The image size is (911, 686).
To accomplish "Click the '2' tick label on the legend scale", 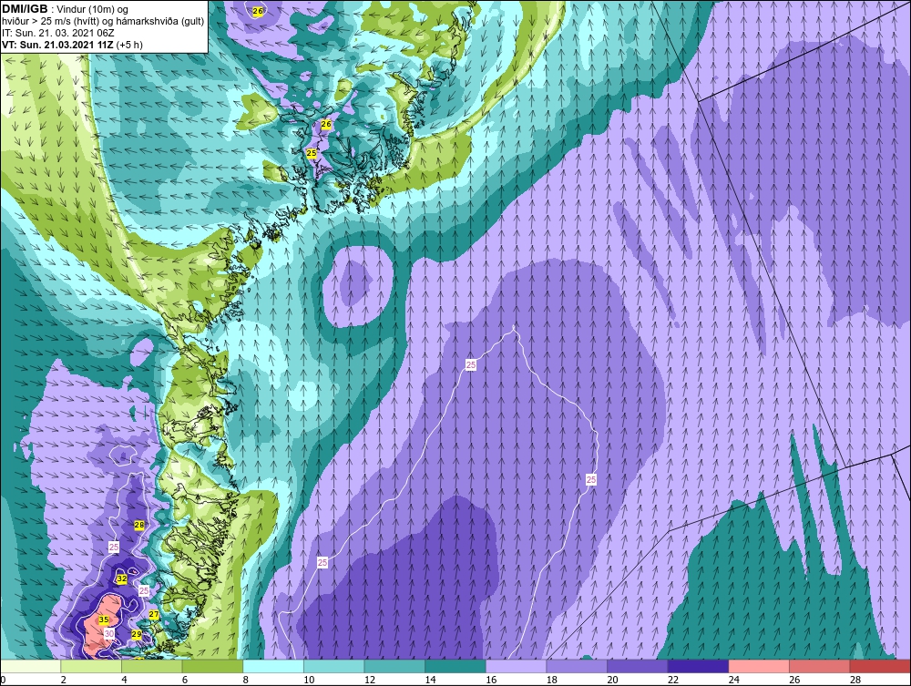I will (64, 680).
